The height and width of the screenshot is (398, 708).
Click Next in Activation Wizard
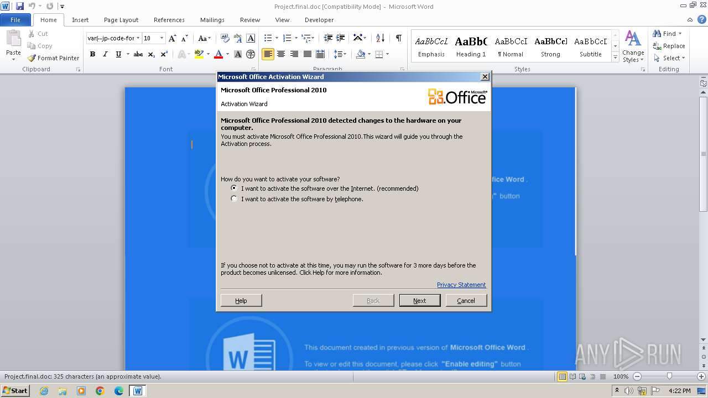click(420, 301)
